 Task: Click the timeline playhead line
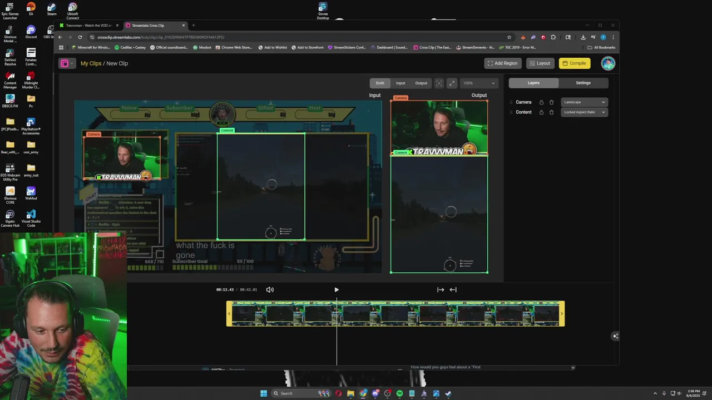point(337,331)
